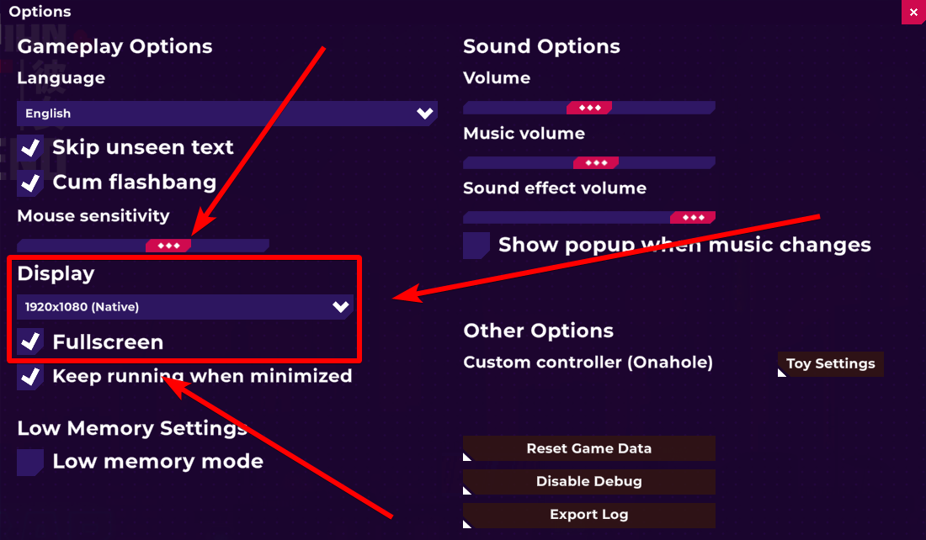Uncheck the Cum flashbang checkbox
The image size is (926, 540).
click(30, 183)
